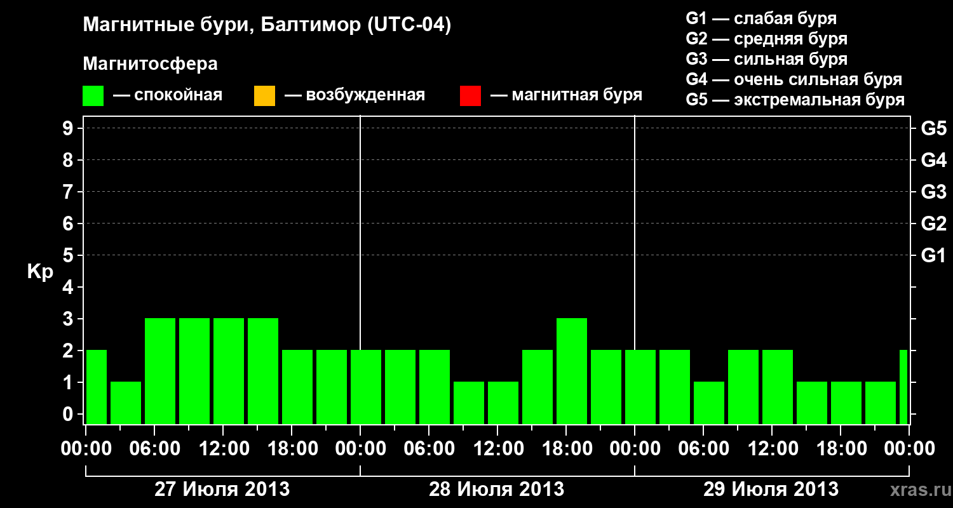The width and height of the screenshot is (953, 508).
Task: Click the narrow last Kp 2 bar ending 29 July
Action: coord(903,387)
